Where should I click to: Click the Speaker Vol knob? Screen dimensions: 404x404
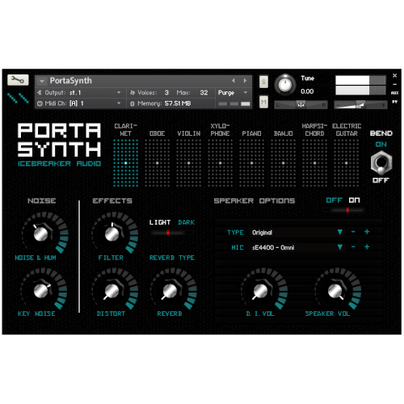(x=335, y=290)
